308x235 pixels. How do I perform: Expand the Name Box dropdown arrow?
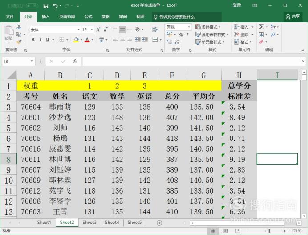pyautogui.click(x=32, y=61)
